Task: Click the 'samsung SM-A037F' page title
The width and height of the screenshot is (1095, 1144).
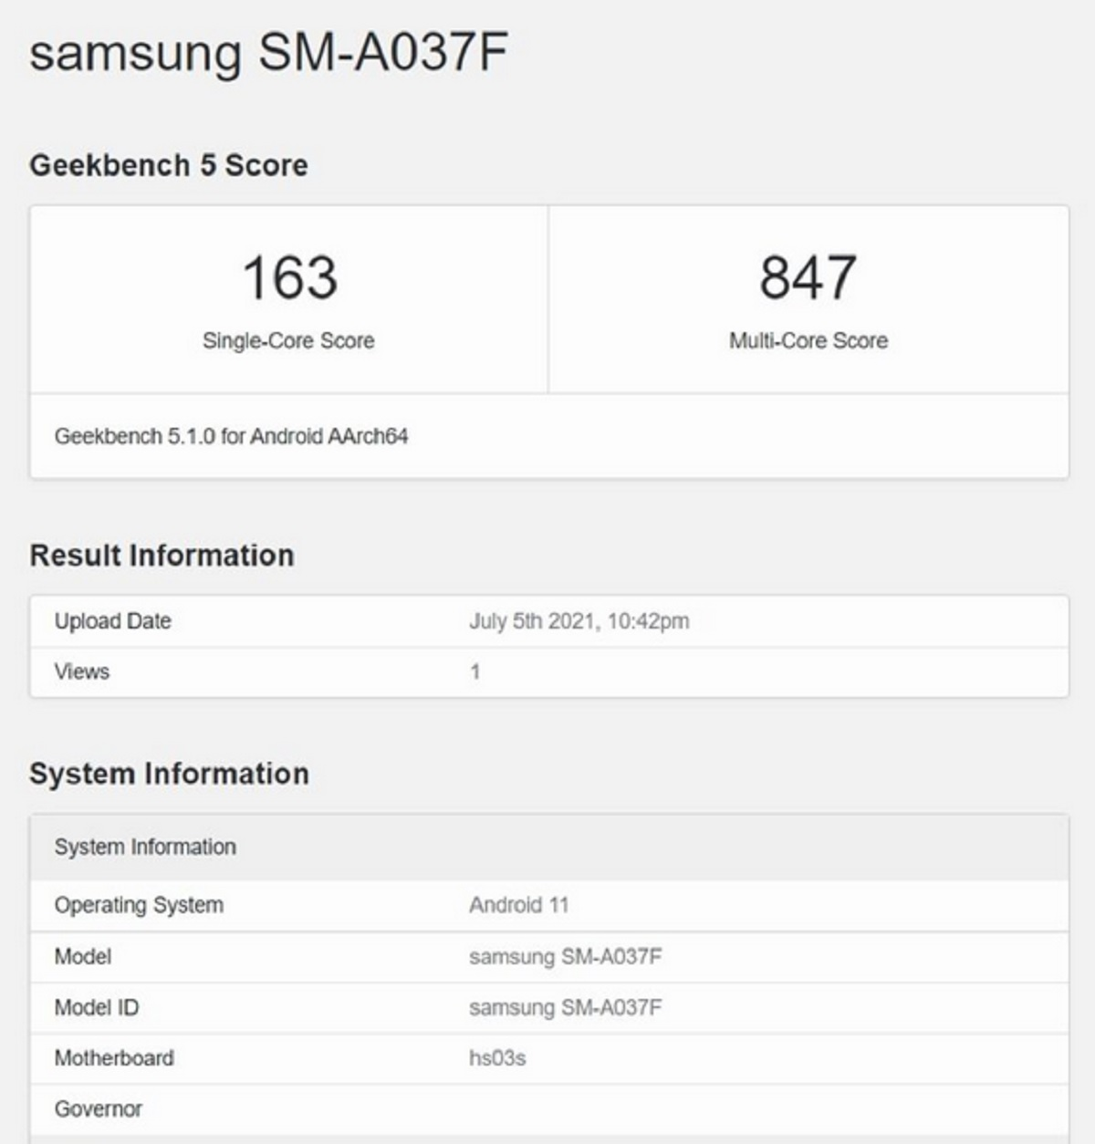Action: pos(268,52)
